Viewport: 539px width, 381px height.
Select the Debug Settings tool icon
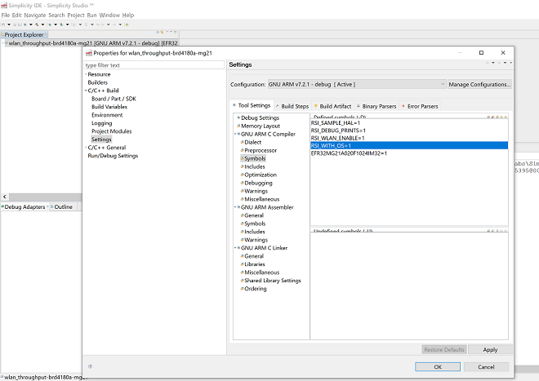[238, 118]
